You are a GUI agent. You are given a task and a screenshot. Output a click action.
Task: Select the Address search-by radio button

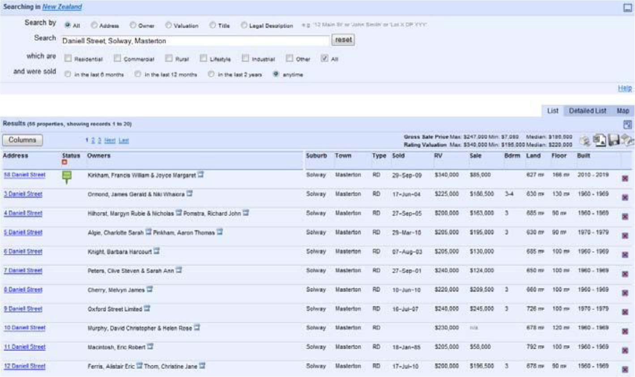click(x=94, y=25)
